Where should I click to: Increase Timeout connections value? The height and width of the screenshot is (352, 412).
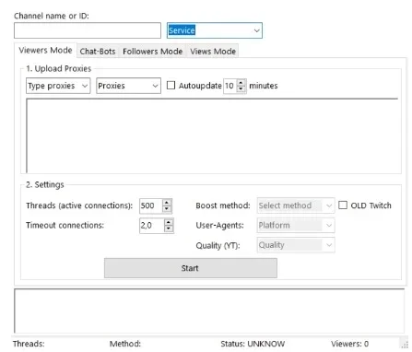[x=169, y=222]
